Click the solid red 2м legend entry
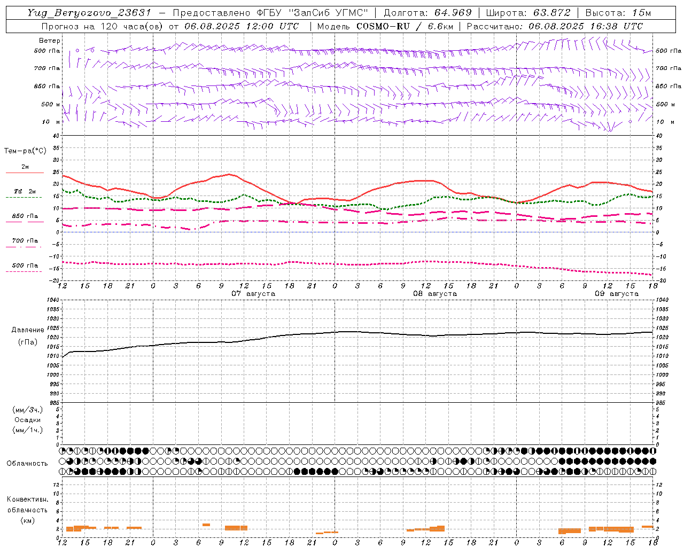The image size is (684, 547). [25, 169]
